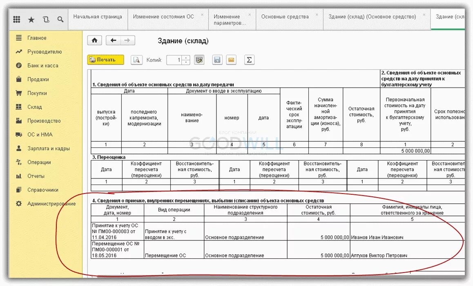The image size is (473, 286).
Task: Open the ОС и НМА section
Action: click(40, 135)
